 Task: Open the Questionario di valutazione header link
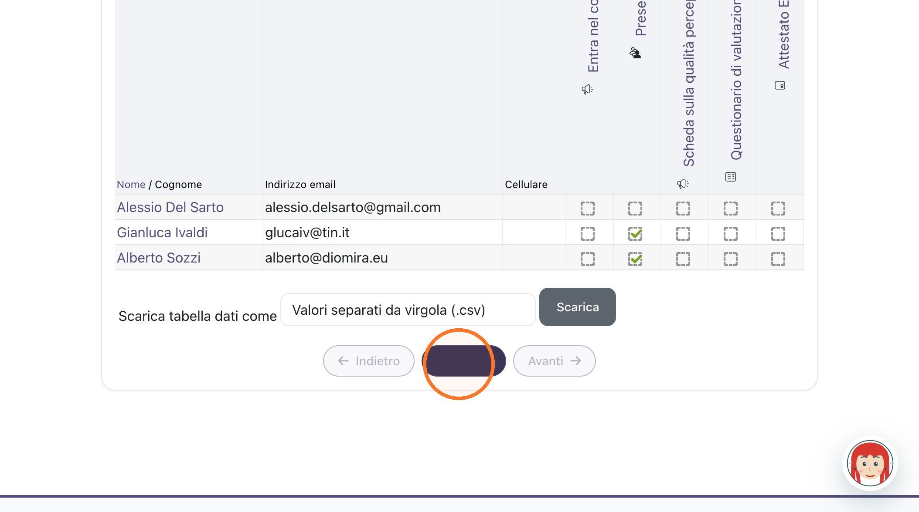tap(736, 80)
